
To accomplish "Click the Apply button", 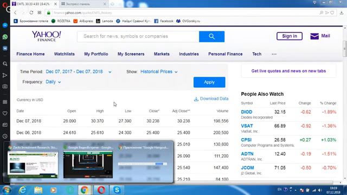I will 209,82.
